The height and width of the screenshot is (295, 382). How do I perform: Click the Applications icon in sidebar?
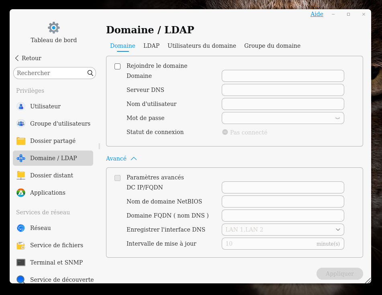[x=21, y=193]
